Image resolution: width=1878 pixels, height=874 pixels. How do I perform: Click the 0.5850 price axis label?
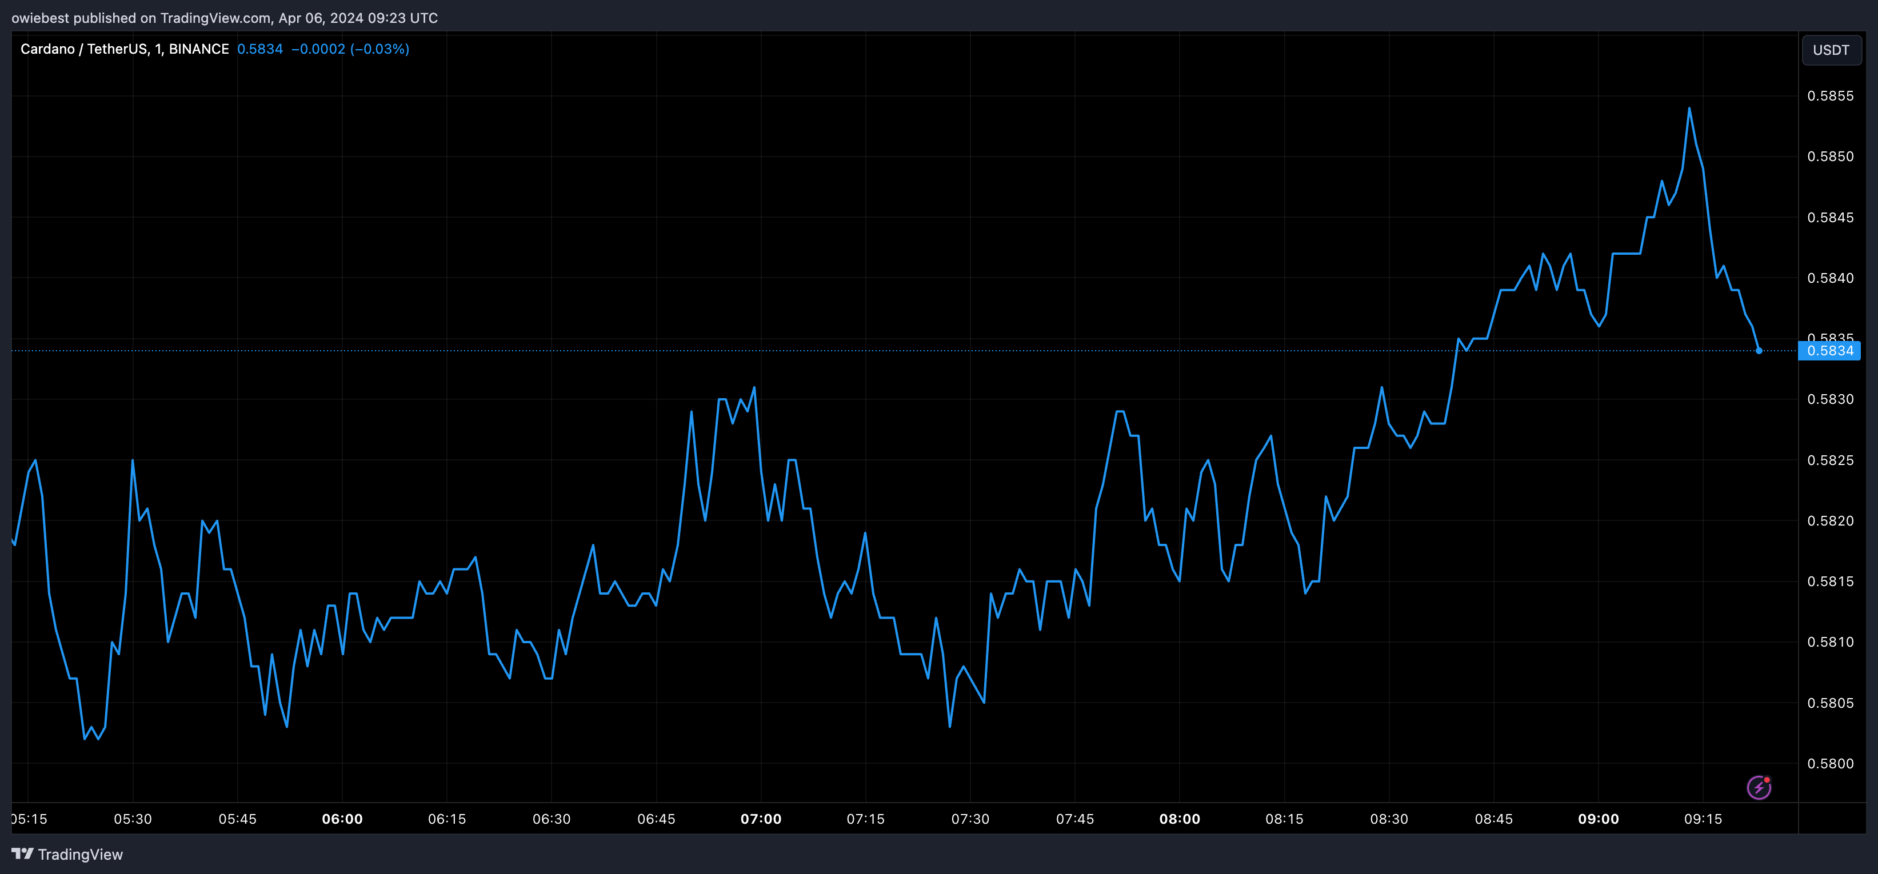pyautogui.click(x=1830, y=156)
